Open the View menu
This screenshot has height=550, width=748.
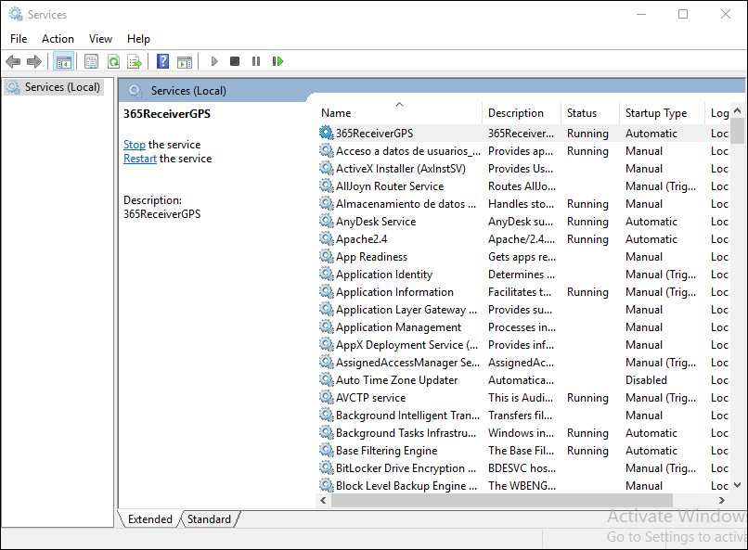[x=100, y=39]
